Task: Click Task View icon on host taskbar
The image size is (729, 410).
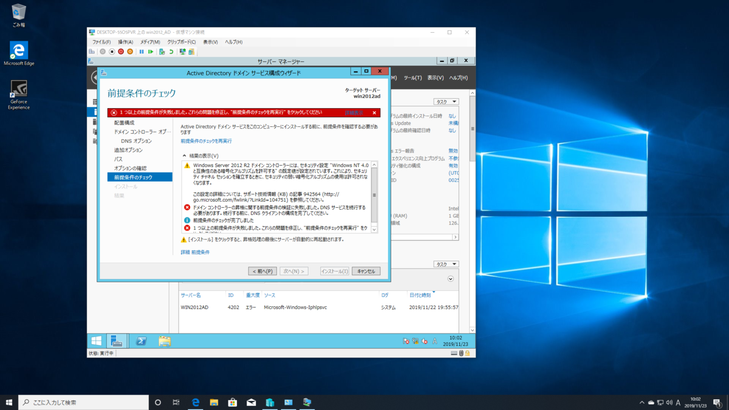Action: click(x=176, y=402)
